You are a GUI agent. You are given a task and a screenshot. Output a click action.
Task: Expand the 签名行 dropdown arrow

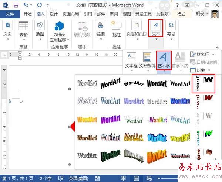coord(213,54)
